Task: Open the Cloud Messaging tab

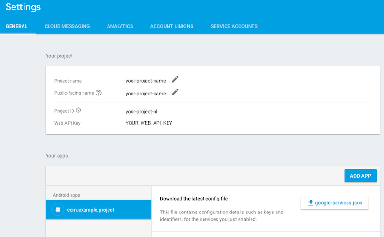Action: pos(67,26)
